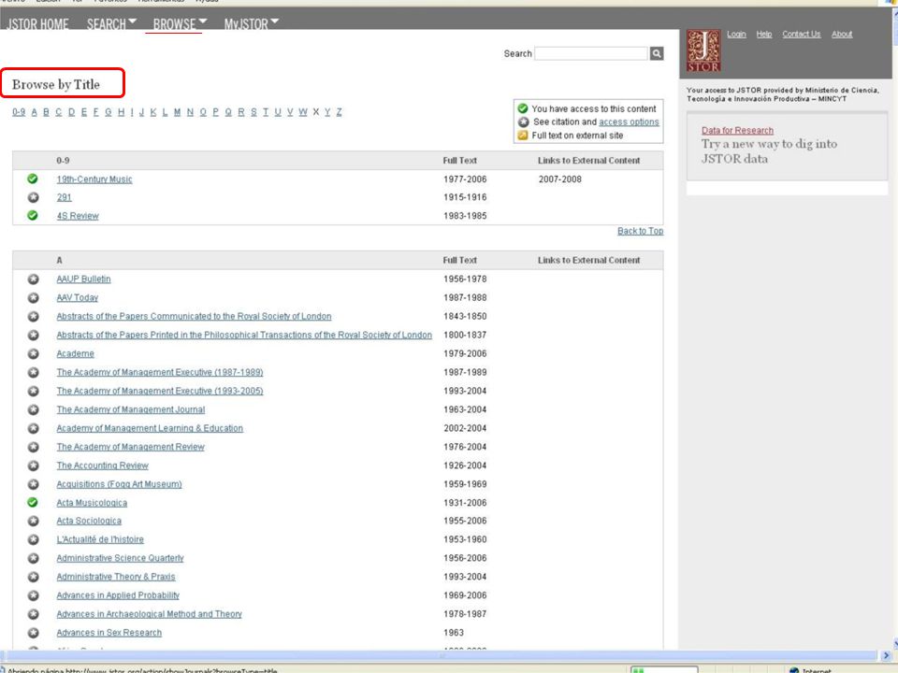Open the Acta Musicologica journal
The width and height of the screenshot is (898, 673).
click(93, 503)
